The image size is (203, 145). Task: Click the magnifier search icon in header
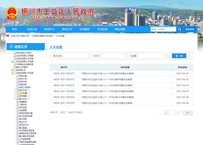(x=179, y=29)
